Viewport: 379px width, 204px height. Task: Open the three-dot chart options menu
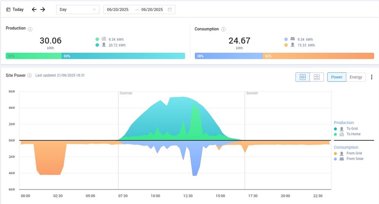(371, 77)
